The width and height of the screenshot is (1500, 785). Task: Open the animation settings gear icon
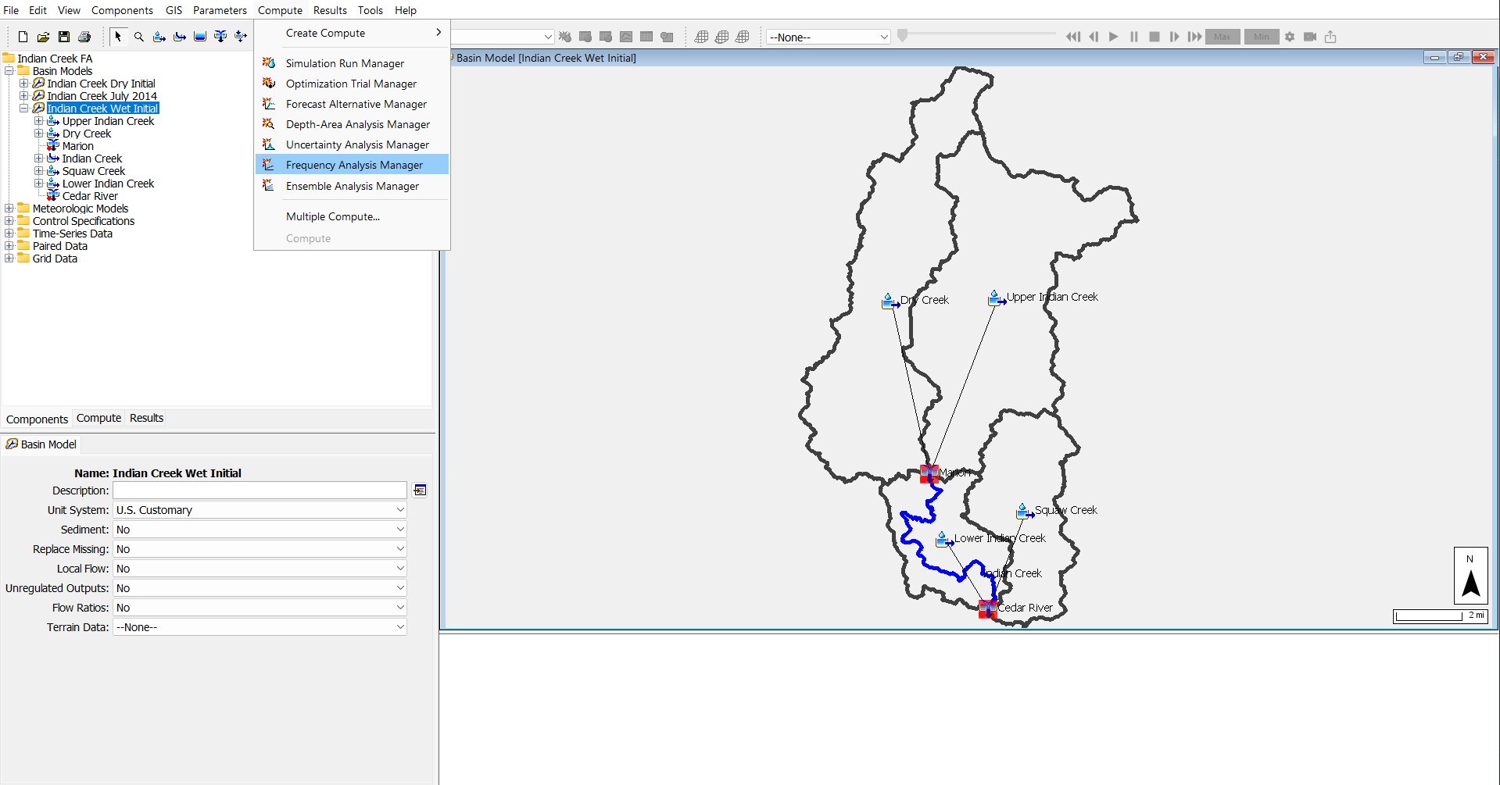pyautogui.click(x=1290, y=37)
